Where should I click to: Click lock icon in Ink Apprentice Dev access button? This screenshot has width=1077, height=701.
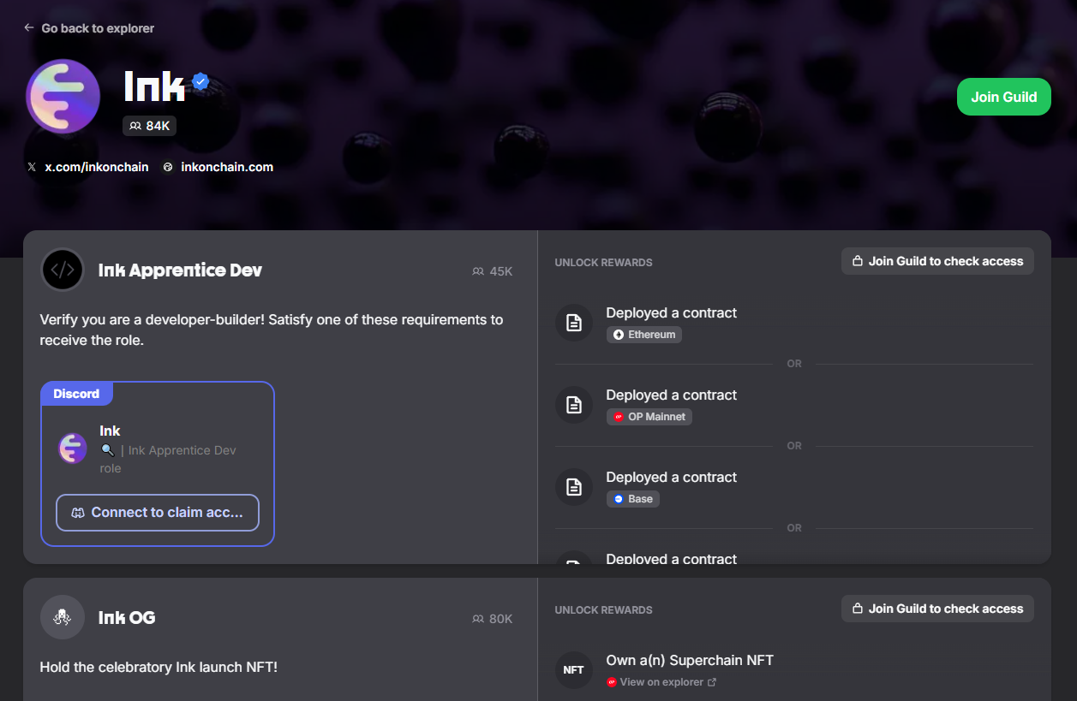[858, 261]
